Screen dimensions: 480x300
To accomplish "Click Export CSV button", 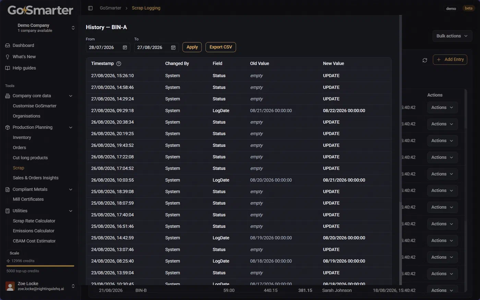I will [221, 47].
